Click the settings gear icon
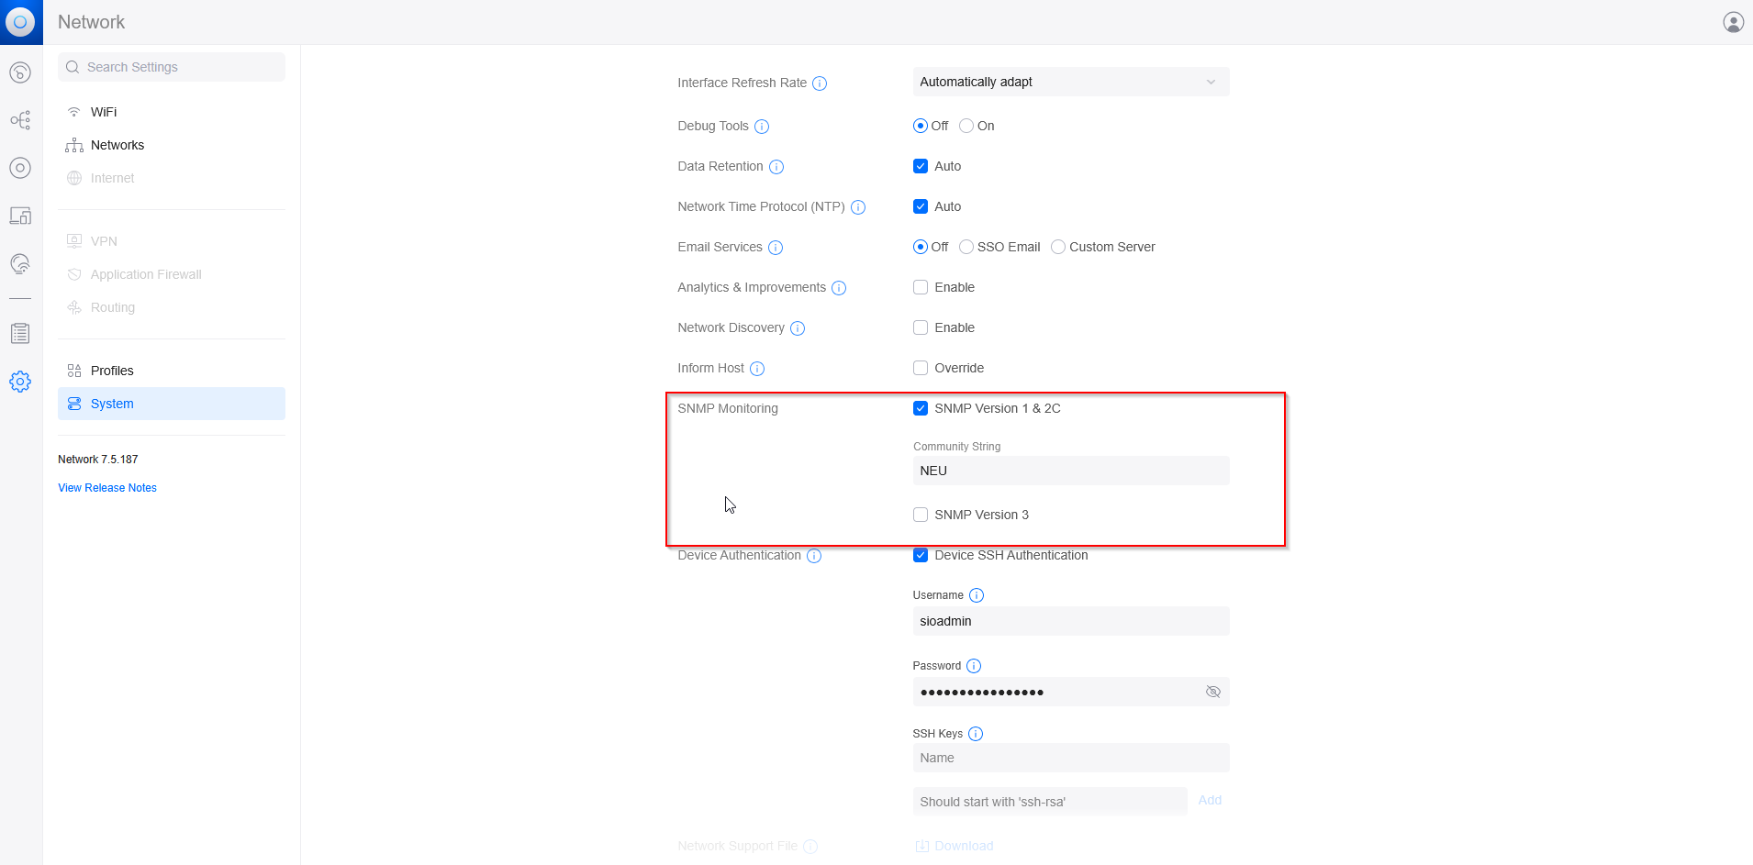This screenshot has height=865, width=1753. [20, 382]
